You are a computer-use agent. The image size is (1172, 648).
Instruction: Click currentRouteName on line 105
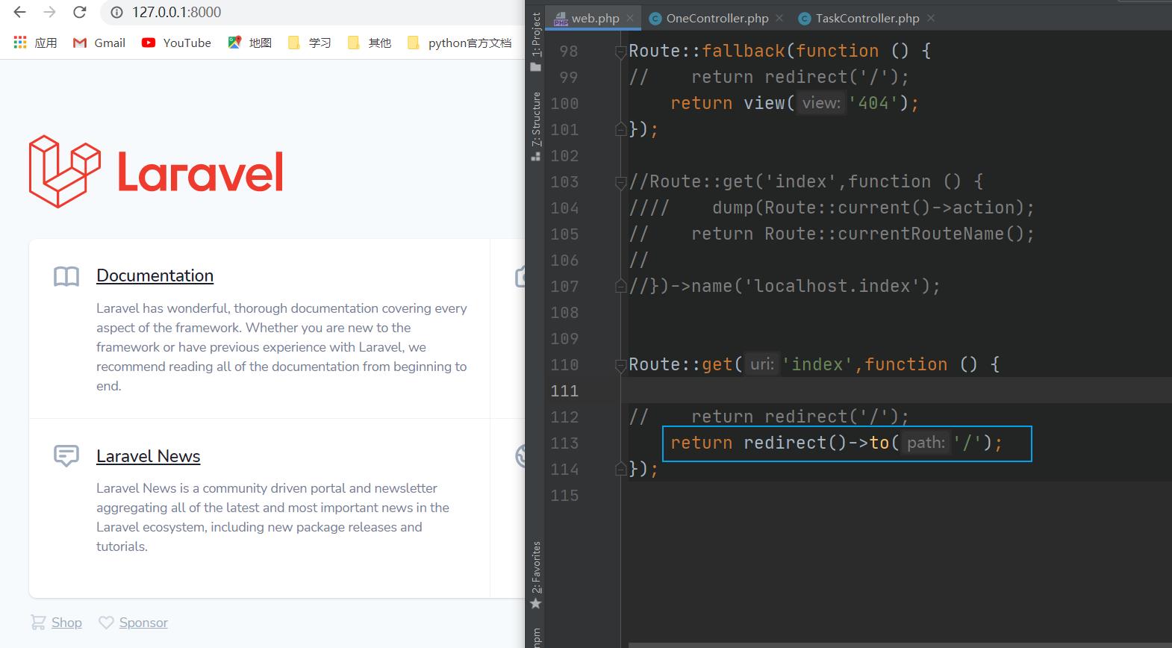tap(921, 234)
